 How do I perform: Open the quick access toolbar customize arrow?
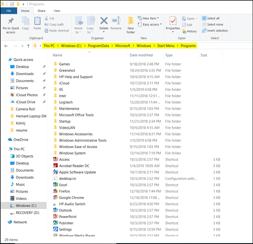click(x=23, y=4)
